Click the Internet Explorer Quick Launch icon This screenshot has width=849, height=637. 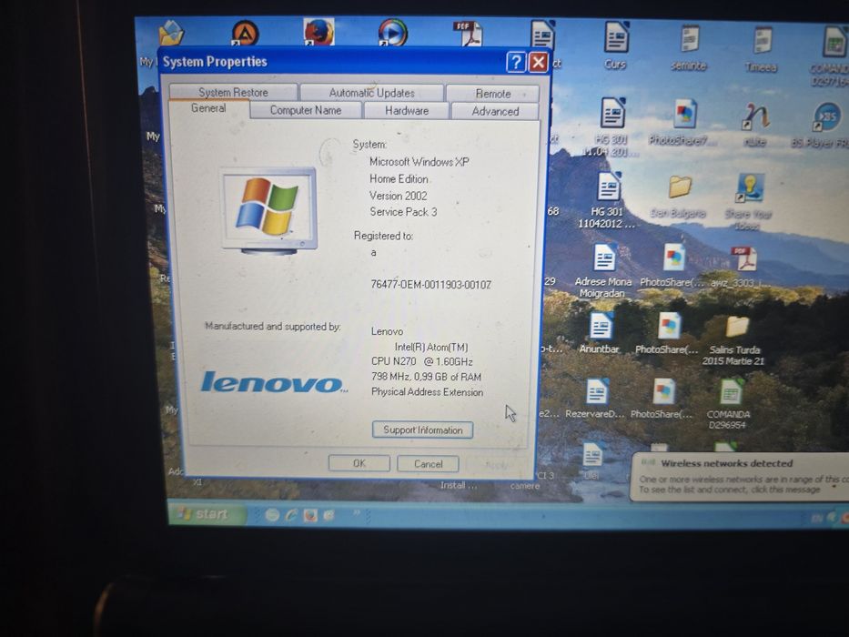[x=291, y=515]
